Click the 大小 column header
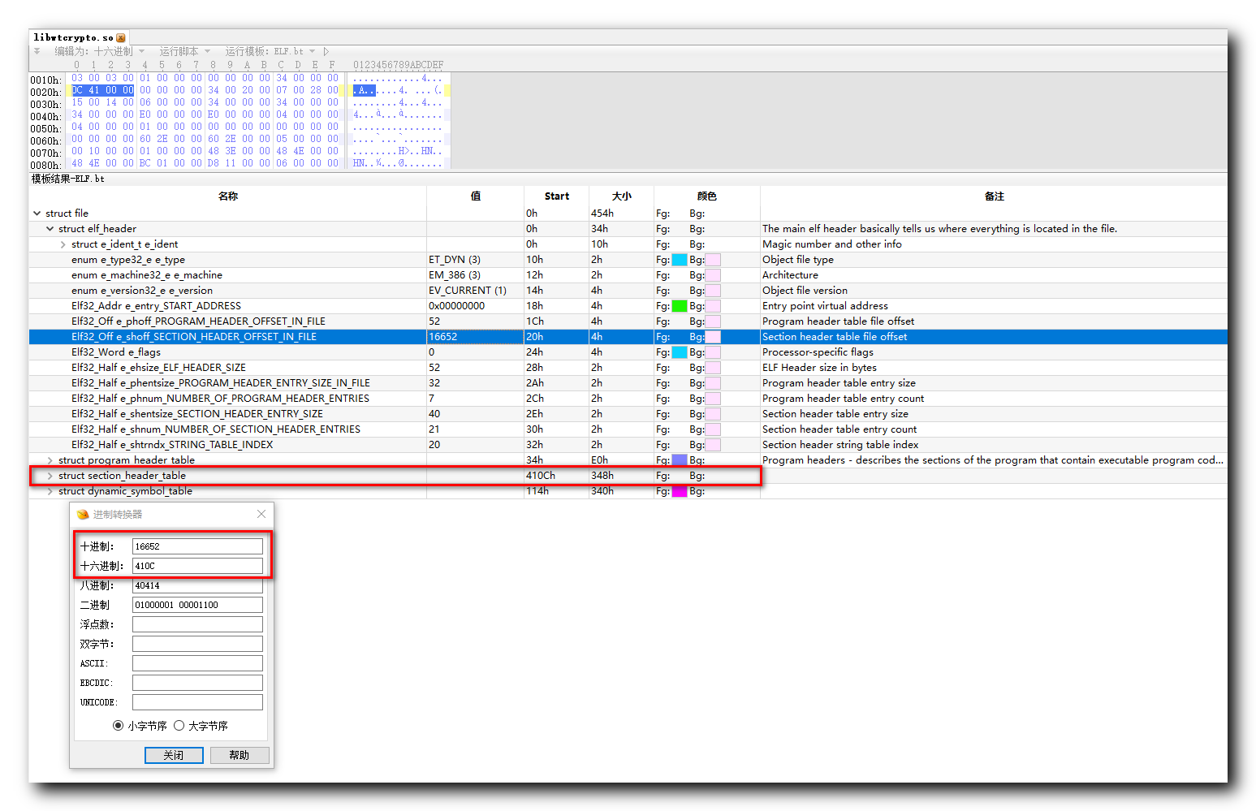The image size is (1256, 811). (x=622, y=196)
